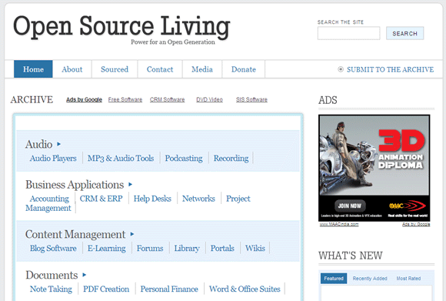The height and width of the screenshot is (301, 446).
Task: Open the CRM Software ad link
Action: (168, 99)
